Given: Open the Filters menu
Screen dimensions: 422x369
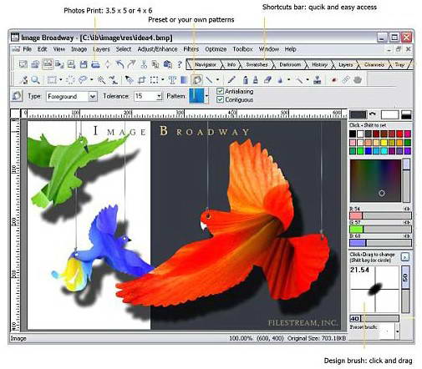Looking at the screenshot, I should tap(191, 49).
